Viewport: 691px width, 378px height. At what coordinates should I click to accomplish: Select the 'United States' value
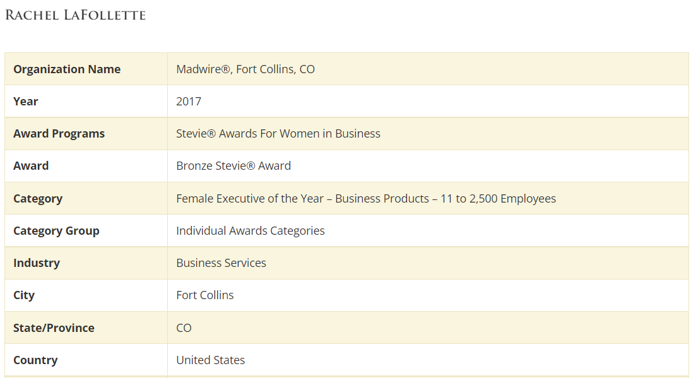click(211, 360)
